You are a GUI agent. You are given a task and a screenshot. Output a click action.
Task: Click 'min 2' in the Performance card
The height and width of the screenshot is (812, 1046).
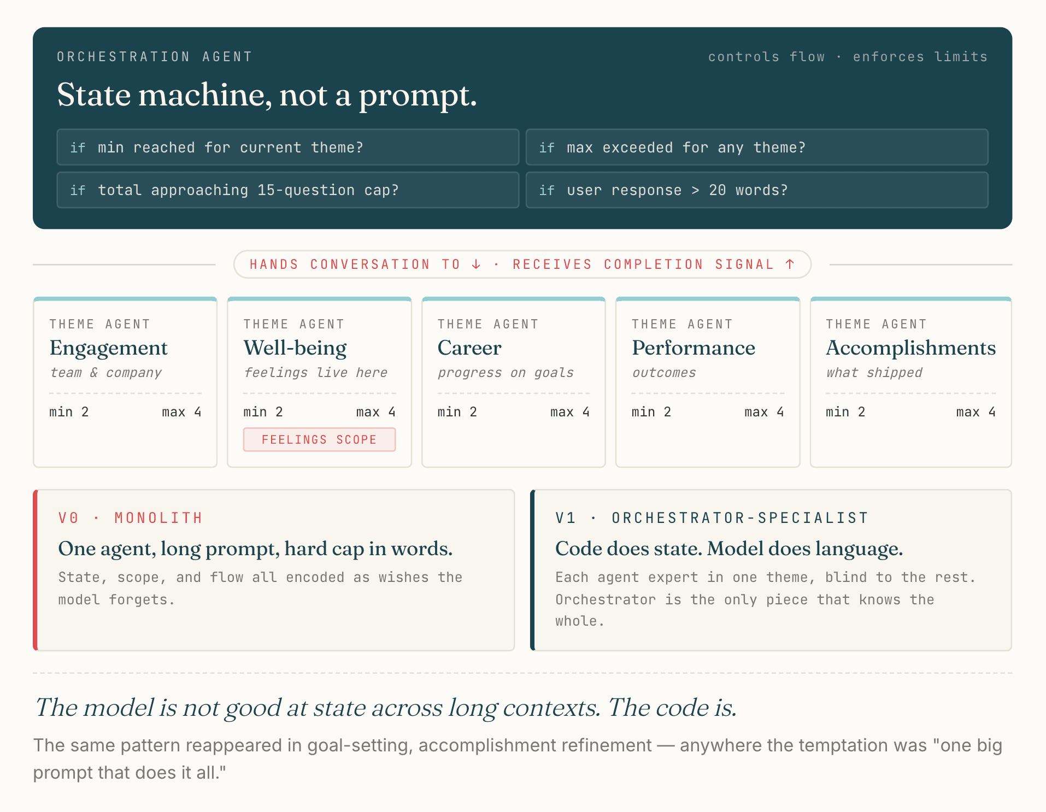(x=651, y=412)
